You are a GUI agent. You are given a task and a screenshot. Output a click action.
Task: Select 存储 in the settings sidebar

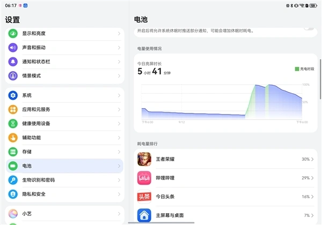pos(64,152)
